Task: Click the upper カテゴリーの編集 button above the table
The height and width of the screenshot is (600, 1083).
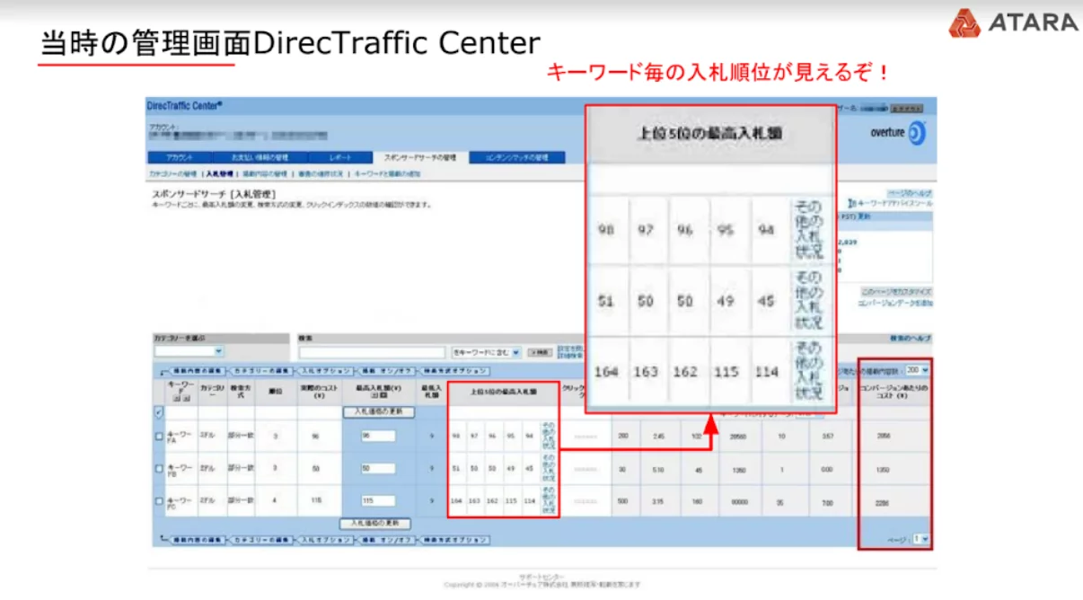Action: coord(262,370)
